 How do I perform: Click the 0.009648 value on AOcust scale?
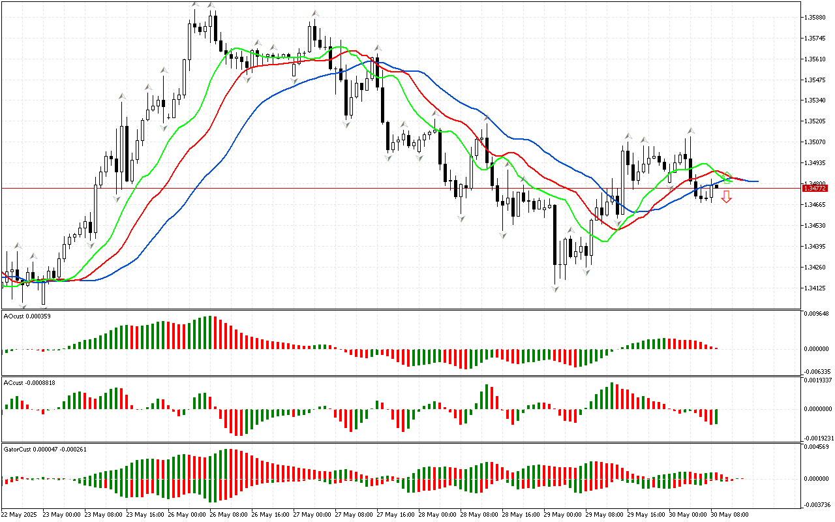click(815, 313)
